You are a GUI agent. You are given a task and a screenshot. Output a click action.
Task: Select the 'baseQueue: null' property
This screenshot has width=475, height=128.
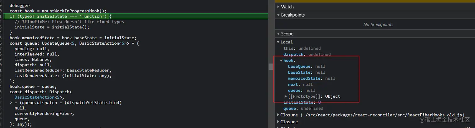pos(306,66)
